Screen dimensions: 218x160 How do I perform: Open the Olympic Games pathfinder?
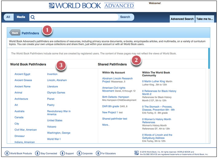pyautogui.click(x=56, y=93)
